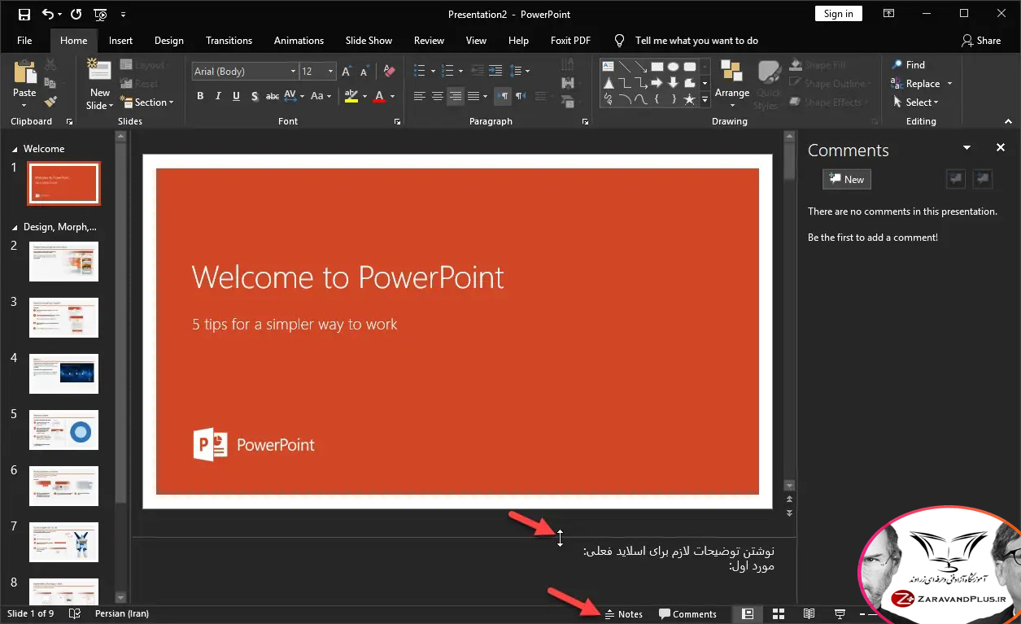Viewport: 1021px width, 624px height.
Task: Open the Font dialog launcher
Action: pyautogui.click(x=397, y=122)
